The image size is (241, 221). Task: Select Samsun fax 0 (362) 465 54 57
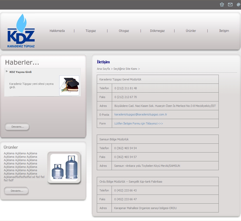point(125,157)
